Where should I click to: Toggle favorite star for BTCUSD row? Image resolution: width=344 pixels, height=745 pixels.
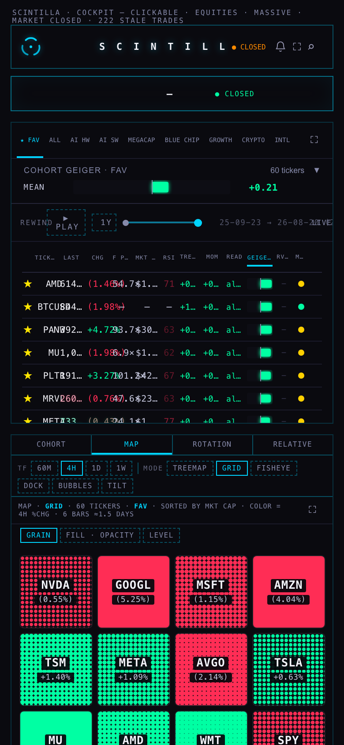pos(28,307)
